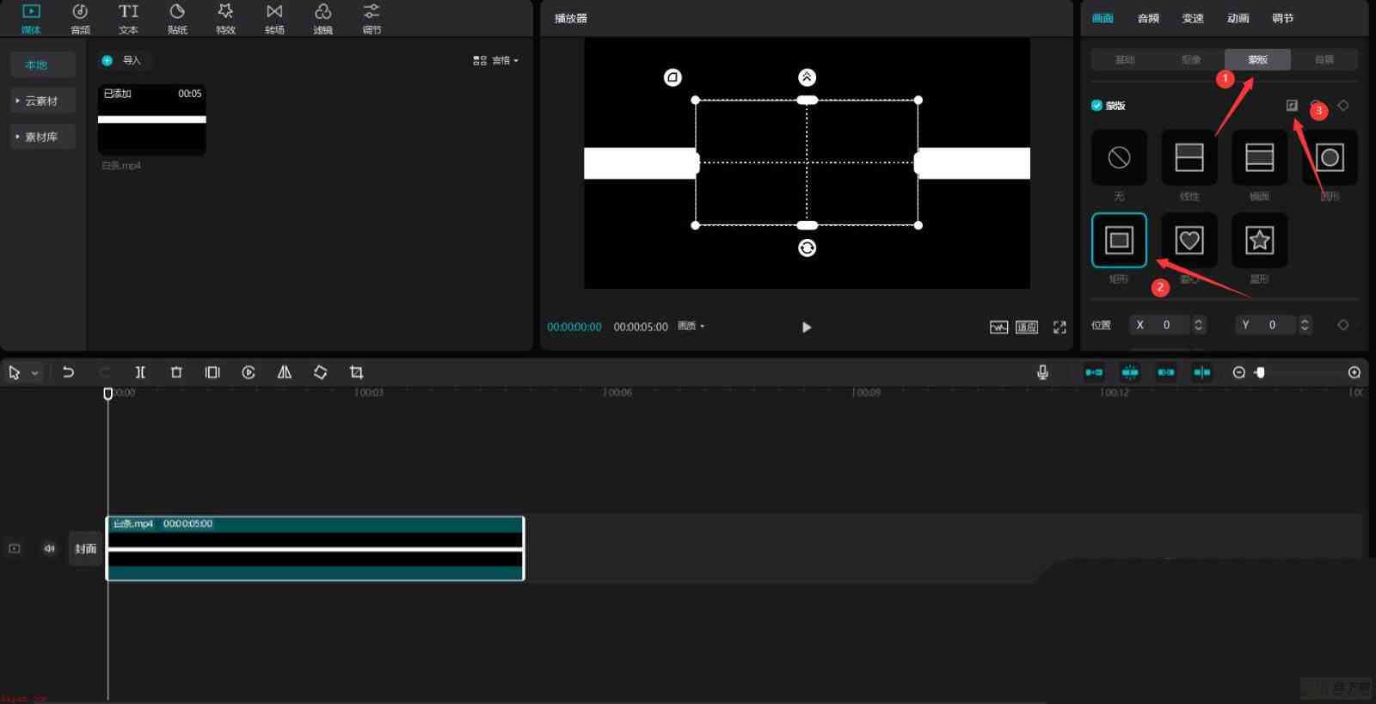Click the 封面 cover button
Viewport: 1376px width, 704px height.
click(x=85, y=548)
